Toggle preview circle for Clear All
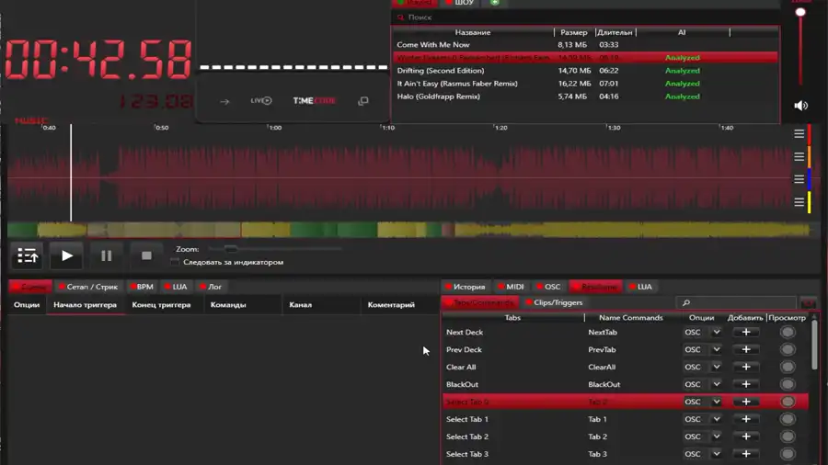The height and width of the screenshot is (465, 828). [x=788, y=368]
